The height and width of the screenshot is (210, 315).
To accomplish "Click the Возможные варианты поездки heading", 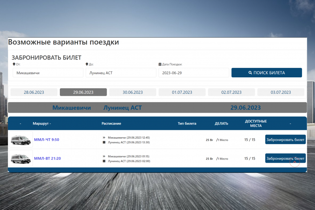I will [x=63, y=42].
